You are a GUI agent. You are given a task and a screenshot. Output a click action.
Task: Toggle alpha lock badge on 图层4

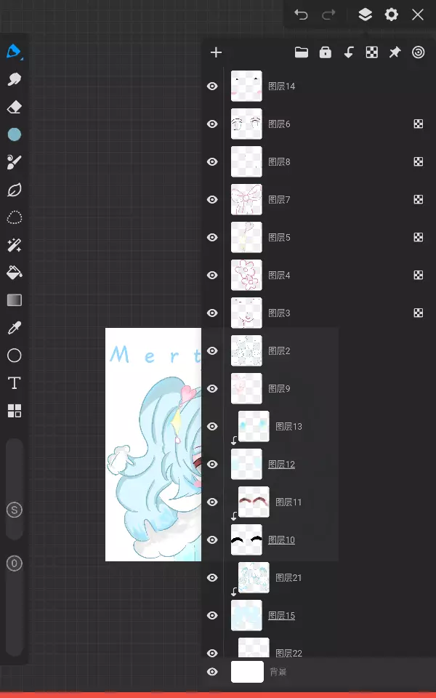419,275
